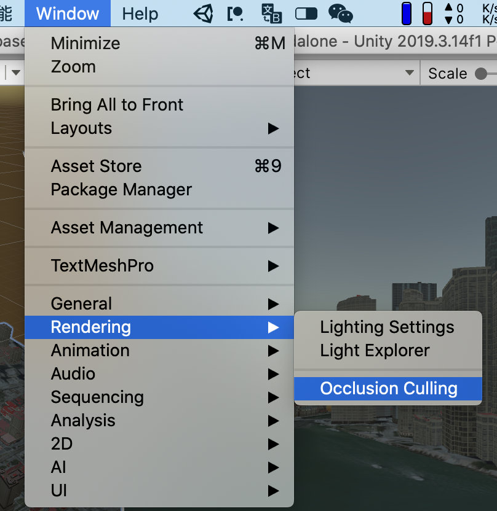This screenshot has width=497, height=511.
Task: Open the Help menu
Action: pos(140,14)
